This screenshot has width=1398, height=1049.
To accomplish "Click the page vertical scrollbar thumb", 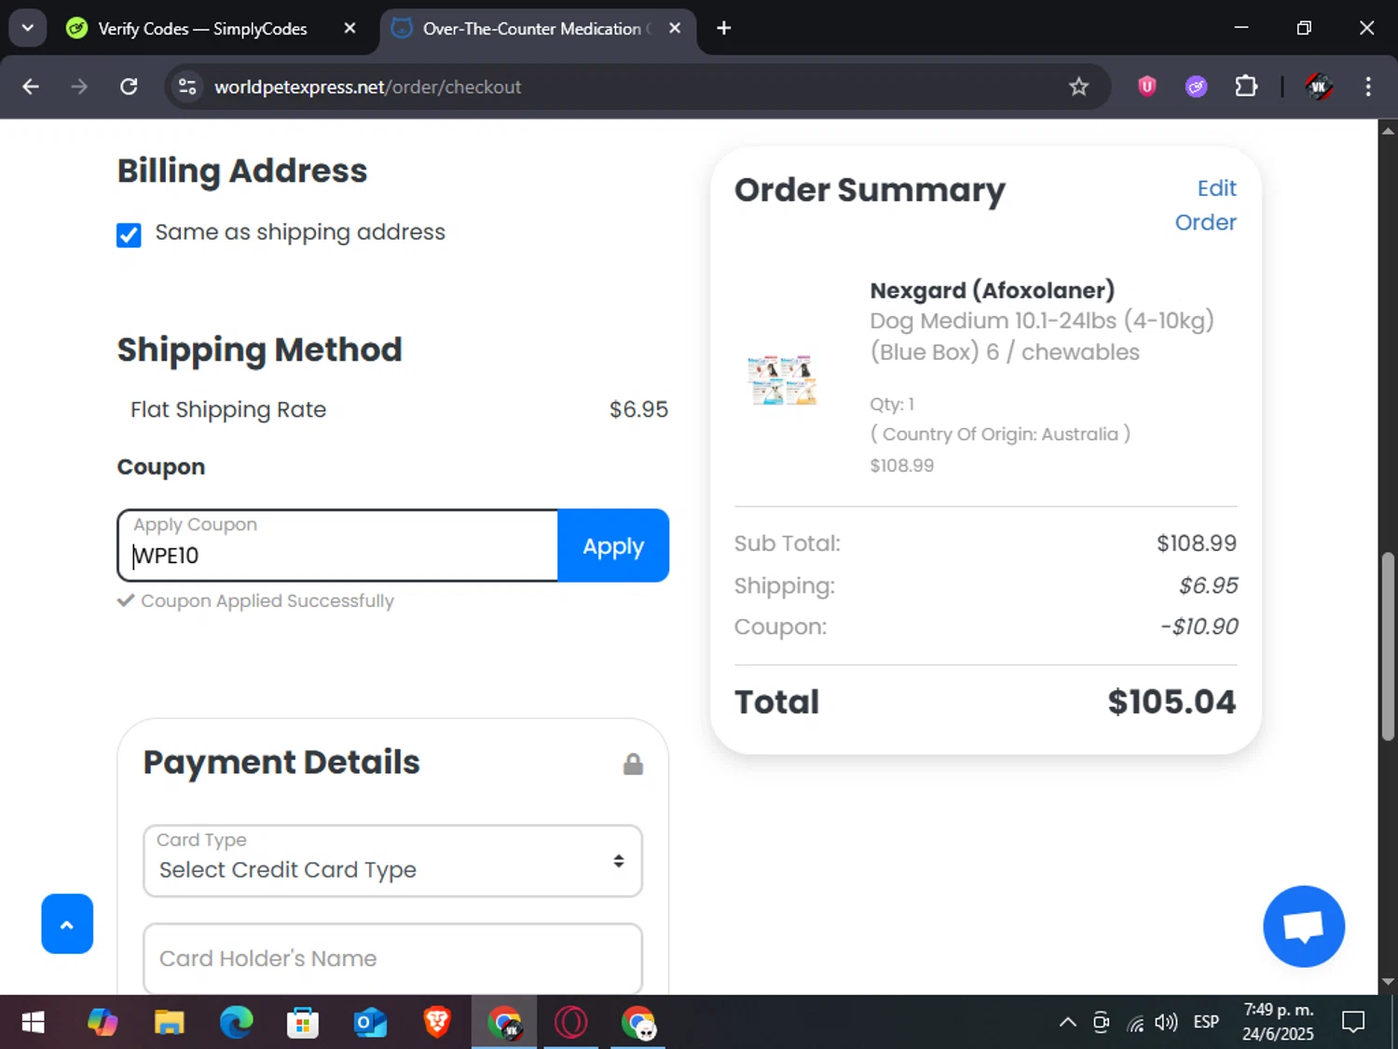I will 1388,645.
